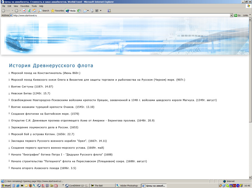The image size is (252, 188).
Task: Toggle the Media bar button
Action: tap(71, 11)
